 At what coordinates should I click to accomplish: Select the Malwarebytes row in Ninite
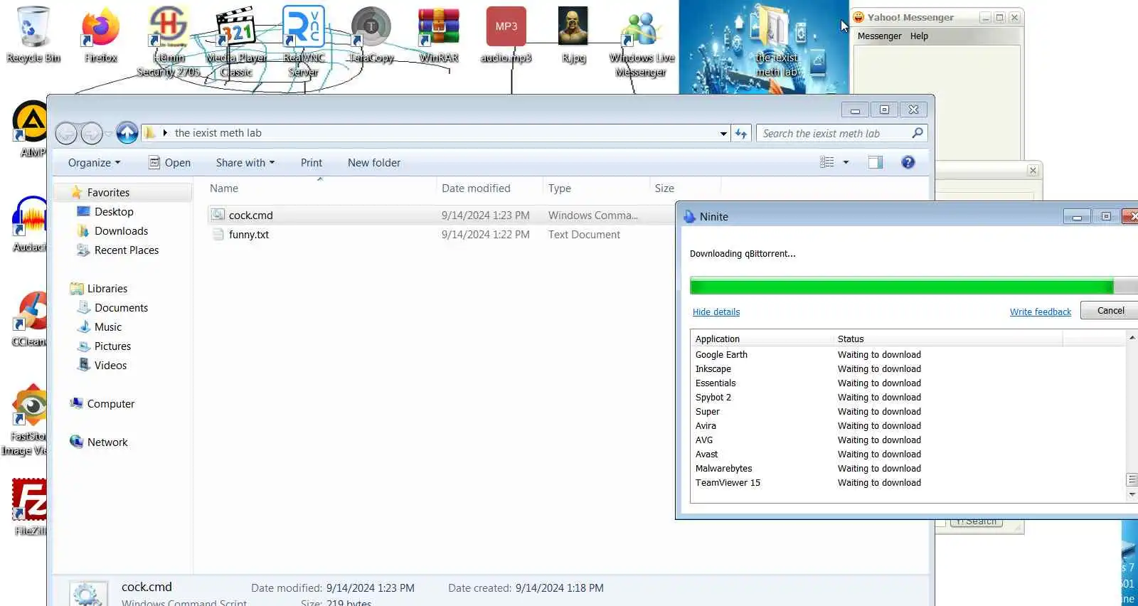click(x=908, y=468)
